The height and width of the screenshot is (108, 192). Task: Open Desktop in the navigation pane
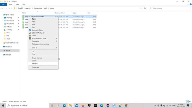point(9,18)
